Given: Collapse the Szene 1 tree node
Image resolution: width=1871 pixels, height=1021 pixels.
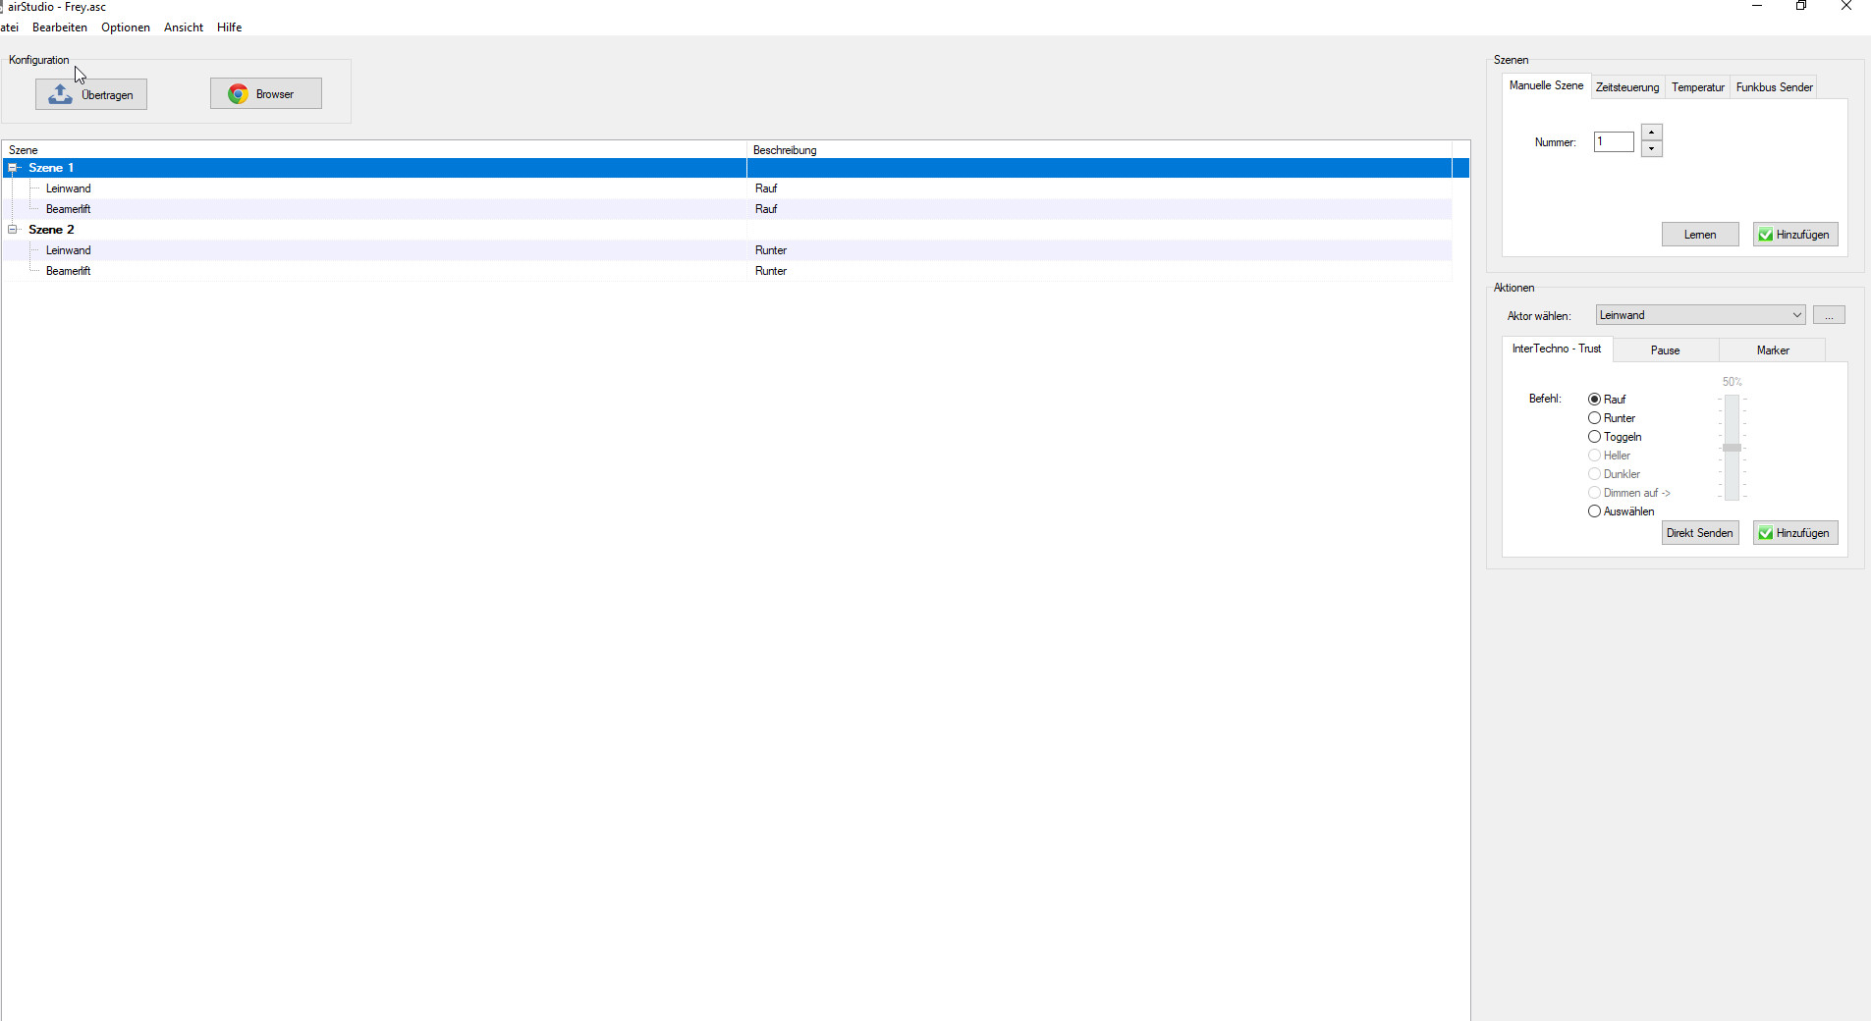Looking at the screenshot, I should pyautogui.click(x=13, y=168).
